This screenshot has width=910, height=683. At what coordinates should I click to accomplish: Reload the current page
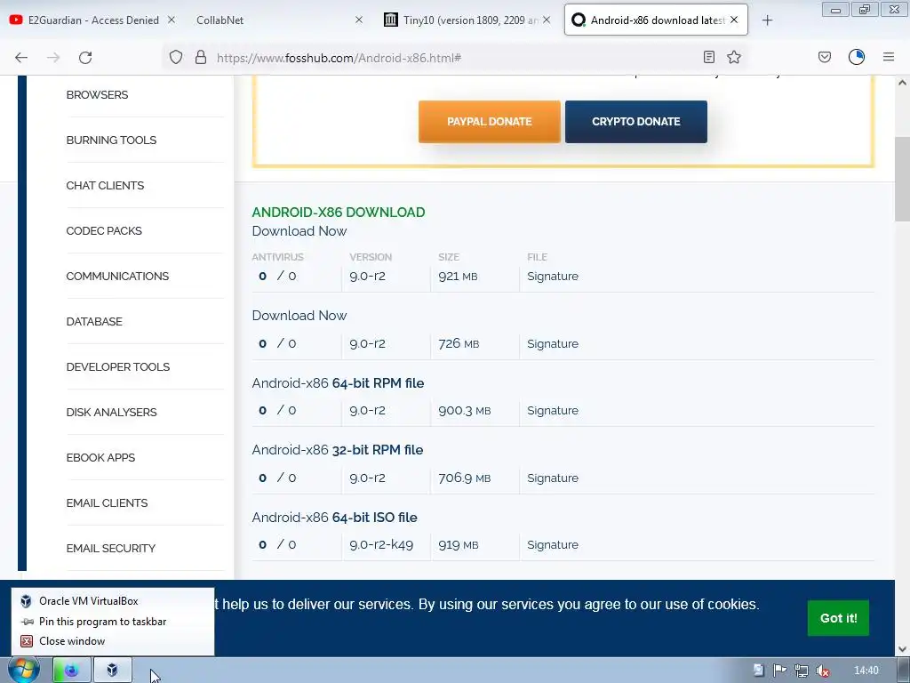tap(85, 58)
